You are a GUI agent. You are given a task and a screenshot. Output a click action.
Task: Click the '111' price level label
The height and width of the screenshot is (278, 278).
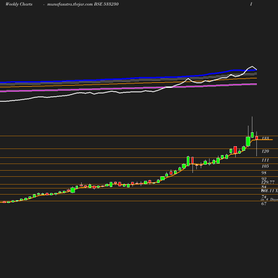(265, 160)
